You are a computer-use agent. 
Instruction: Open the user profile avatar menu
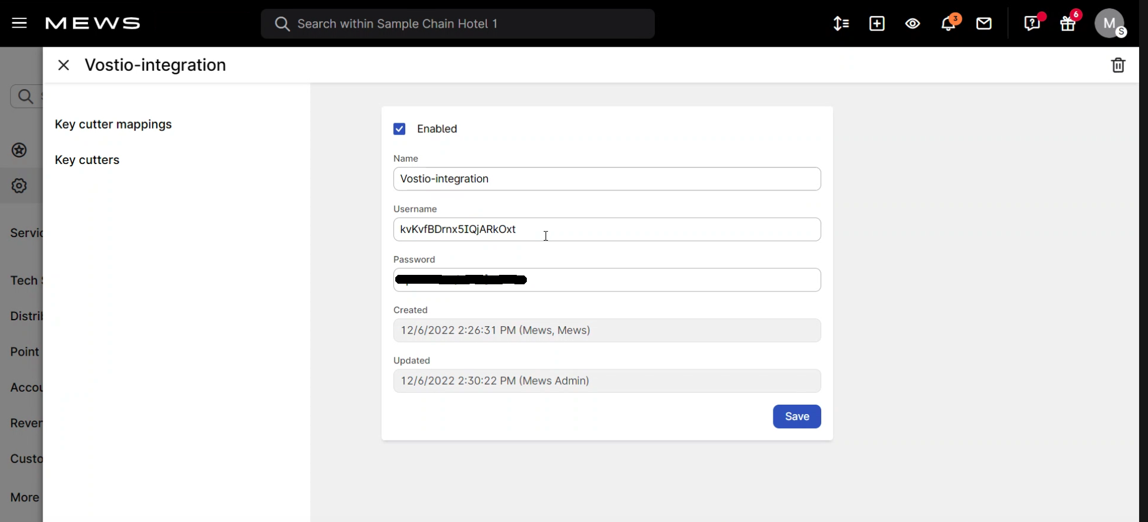1110,24
